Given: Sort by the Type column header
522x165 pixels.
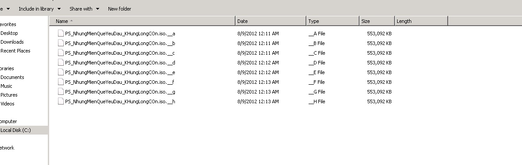Looking at the screenshot, I should click(x=333, y=21).
